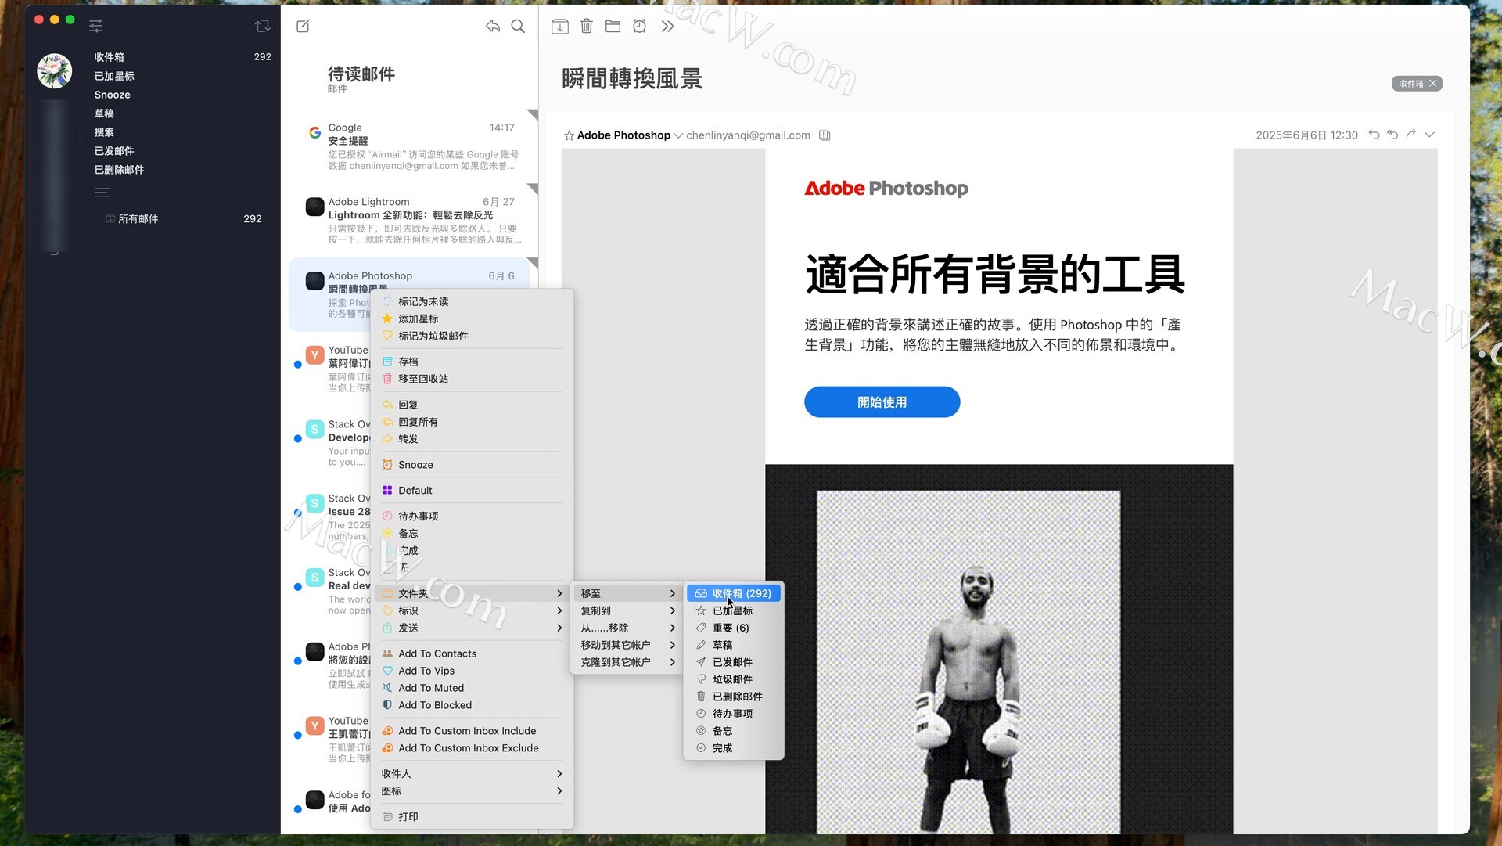The height and width of the screenshot is (846, 1502).
Task: Click the reply icon in message header
Action: click(1374, 135)
